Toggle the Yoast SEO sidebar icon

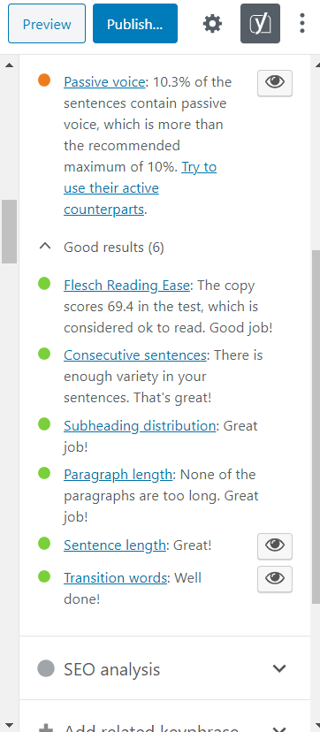click(x=260, y=23)
